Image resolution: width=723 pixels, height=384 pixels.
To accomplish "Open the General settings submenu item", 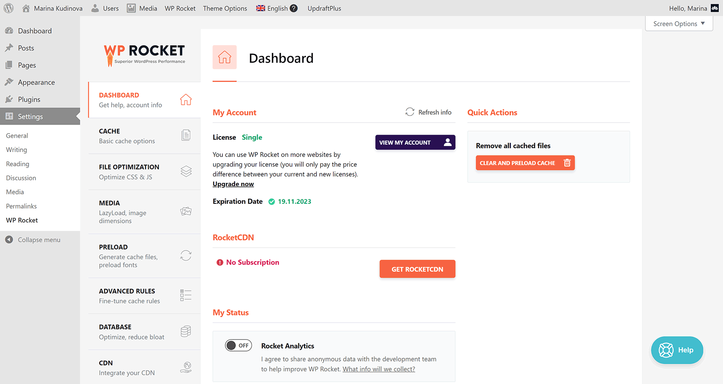I will click(x=17, y=136).
